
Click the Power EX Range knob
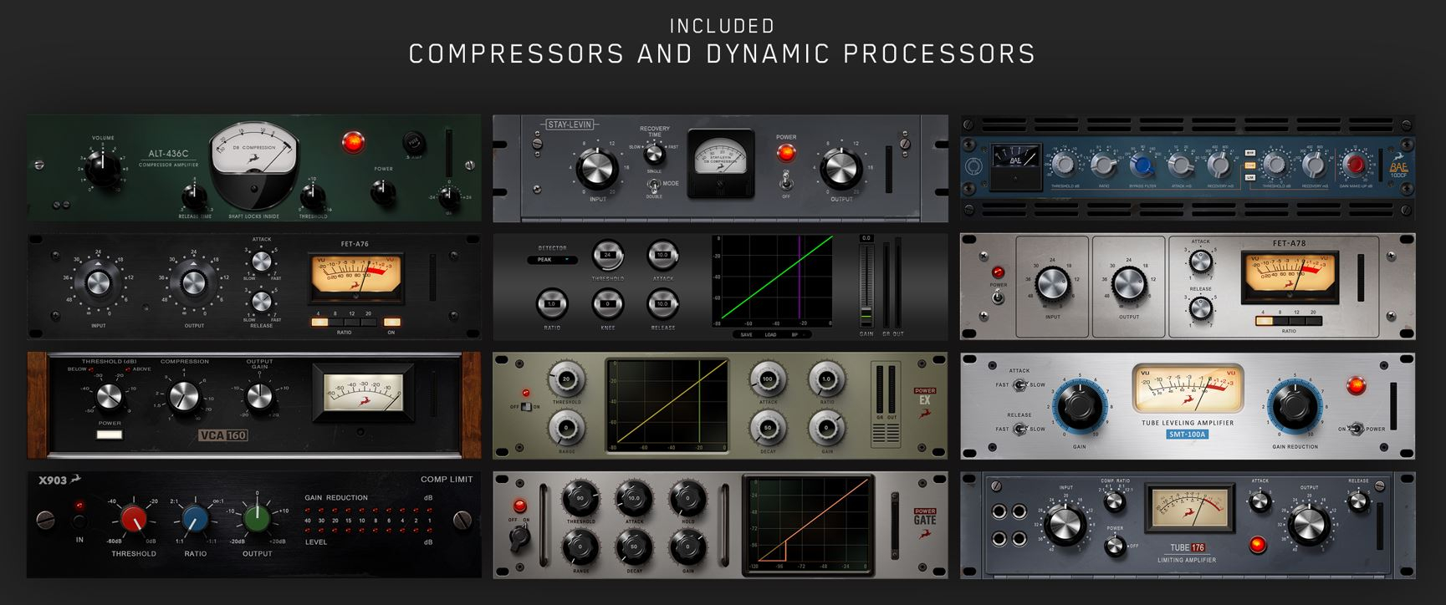566,430
